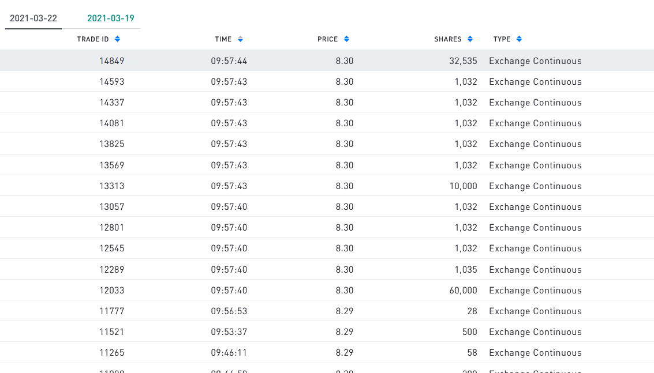Sort by price using the arrow icon

coord(346,39)
